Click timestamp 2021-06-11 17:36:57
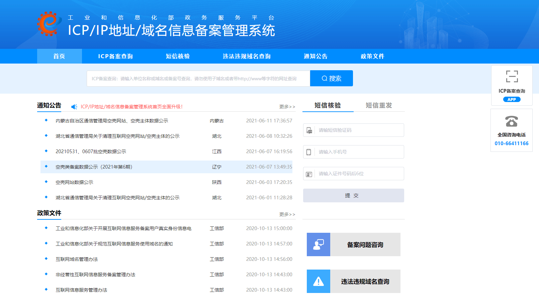Viewport: 539px width, 300px height. (269, 121)
